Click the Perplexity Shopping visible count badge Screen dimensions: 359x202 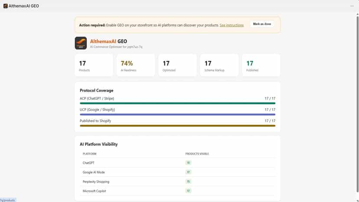click(x=188, y=182)
